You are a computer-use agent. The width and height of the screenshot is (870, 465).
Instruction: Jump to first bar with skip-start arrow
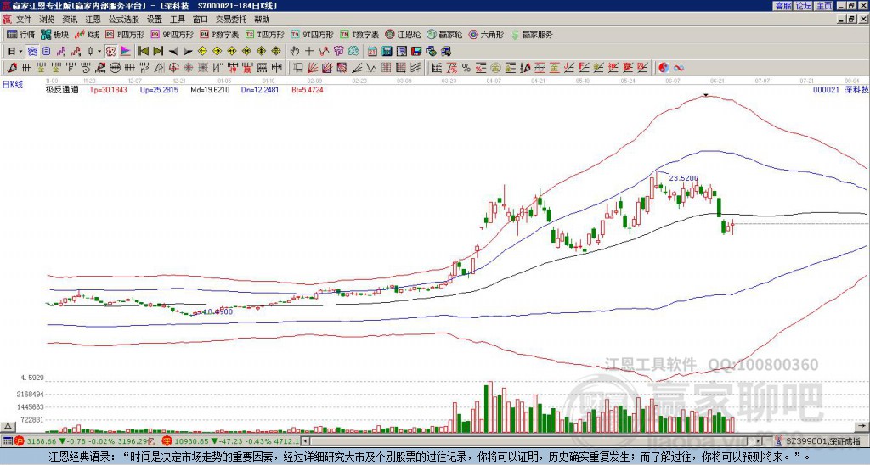pyautogui.click(x=144, y=51)
